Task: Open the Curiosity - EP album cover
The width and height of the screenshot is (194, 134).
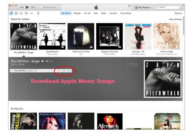Action: click(138, 36)
